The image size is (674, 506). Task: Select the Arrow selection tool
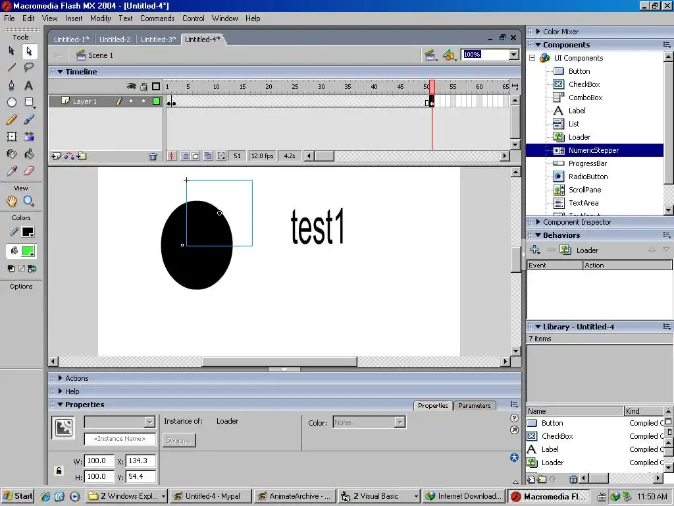coord(12,51)
